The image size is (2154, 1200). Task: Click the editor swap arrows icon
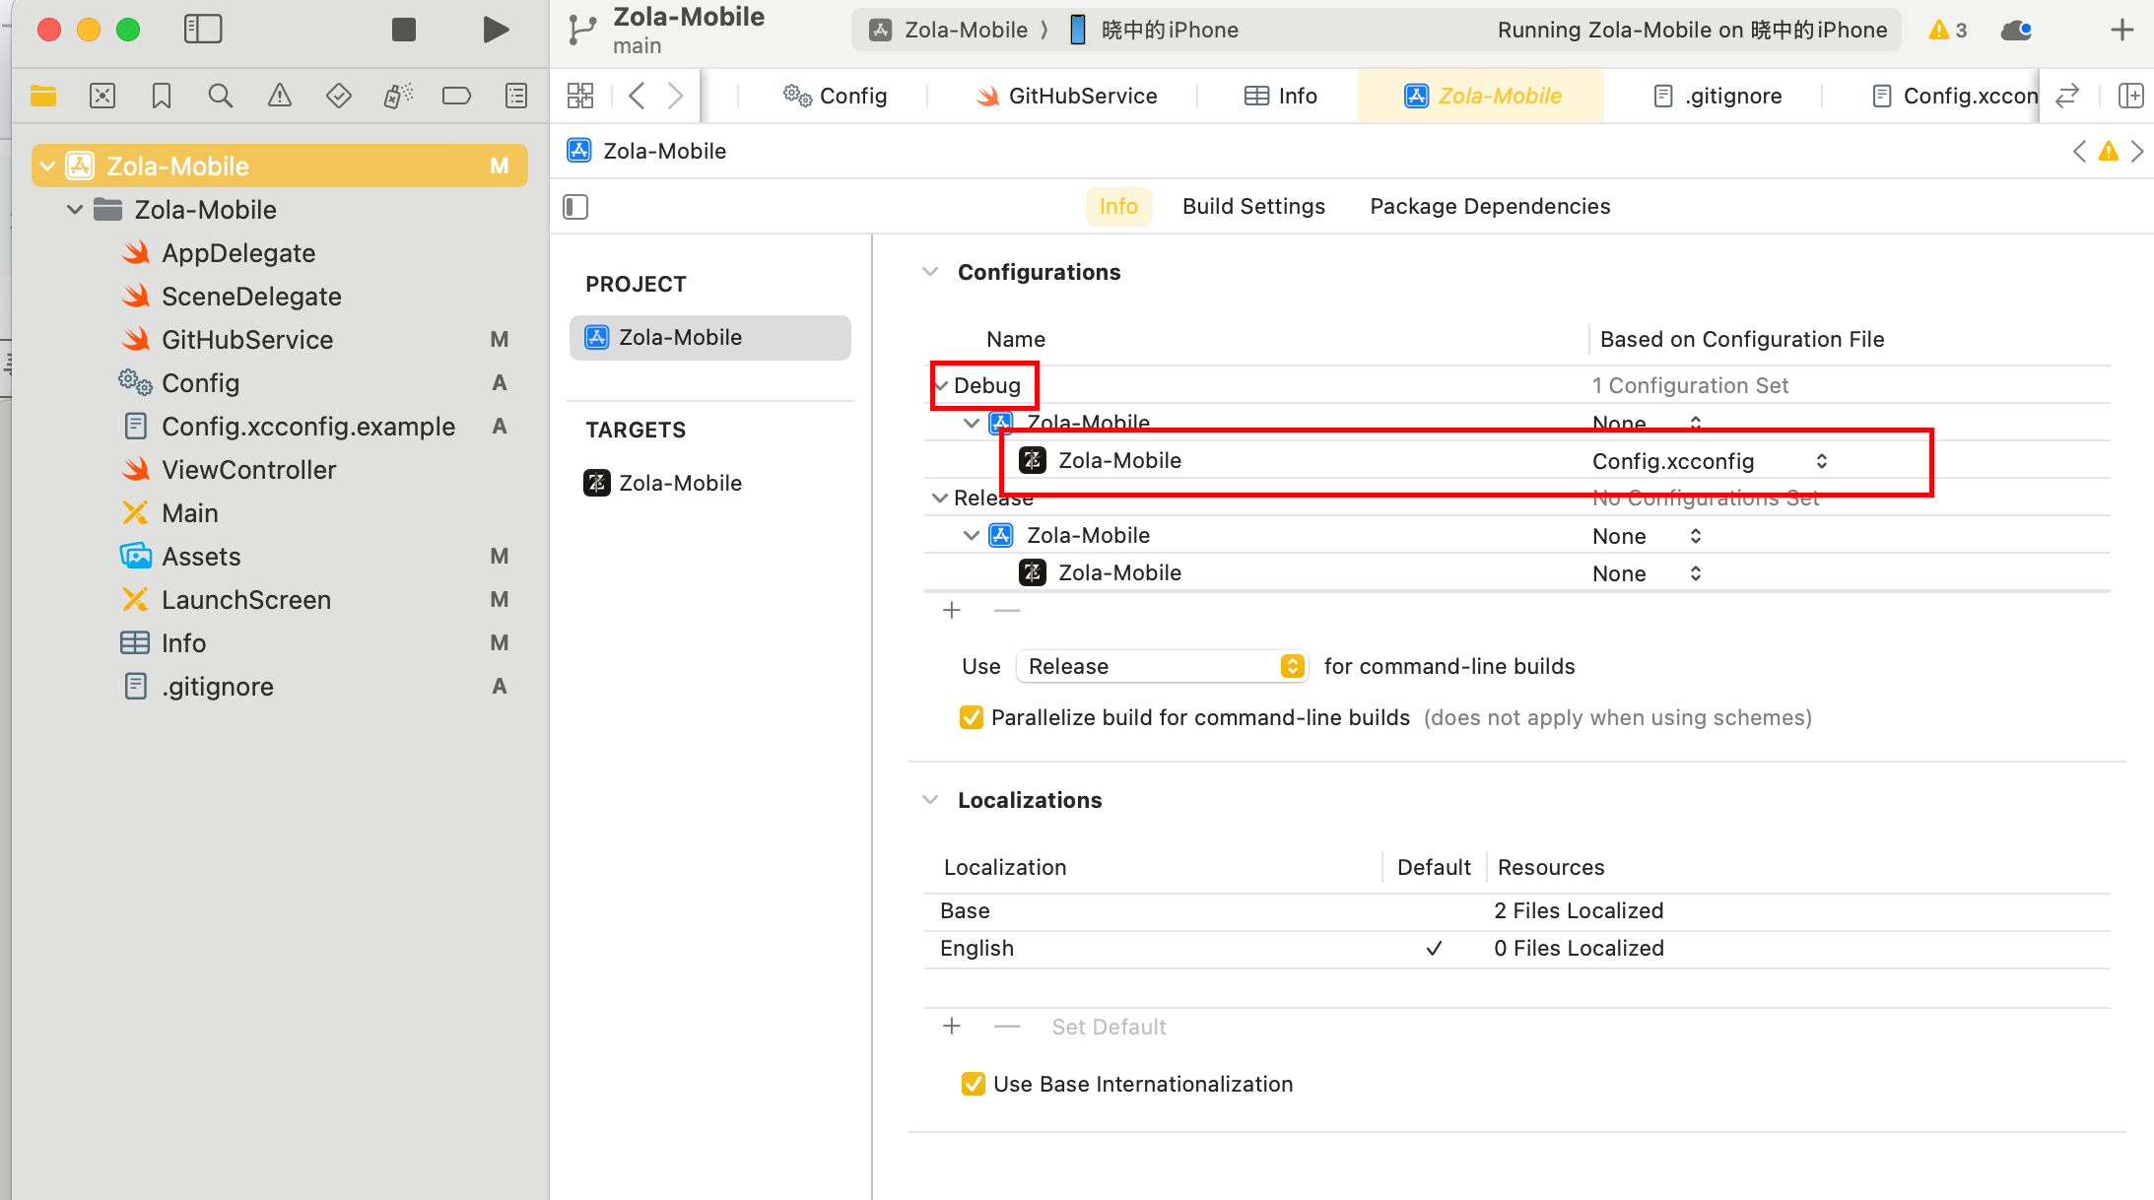tap(2067, 96)
